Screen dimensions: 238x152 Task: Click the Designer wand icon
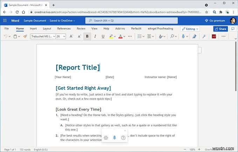tap(204, 36)
